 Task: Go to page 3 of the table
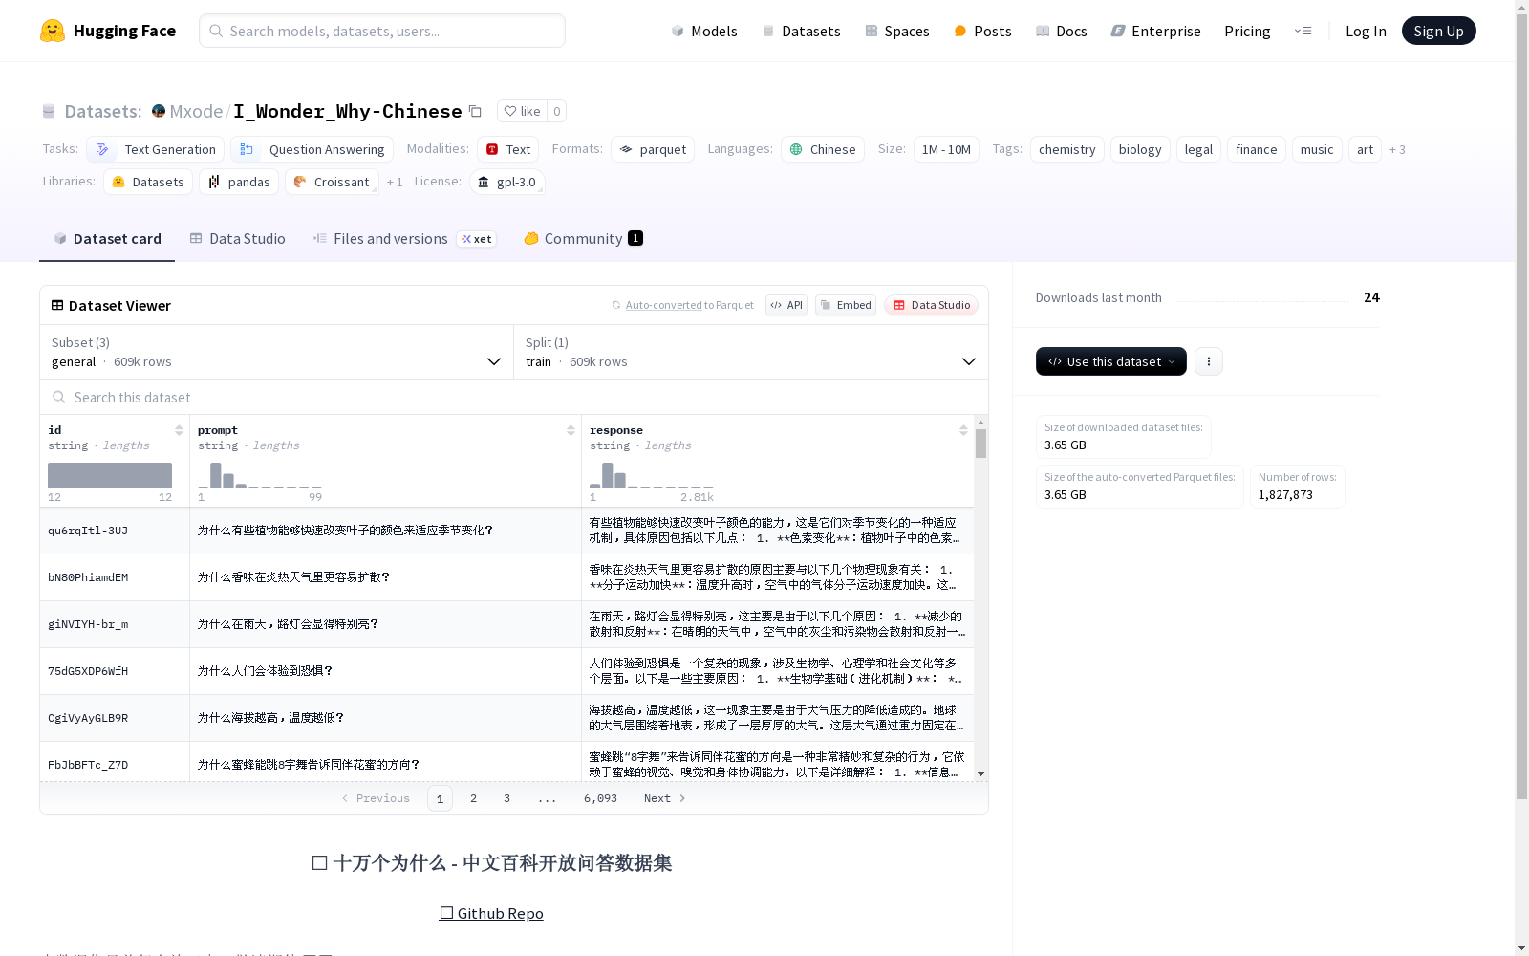click(x=506, y=798)
